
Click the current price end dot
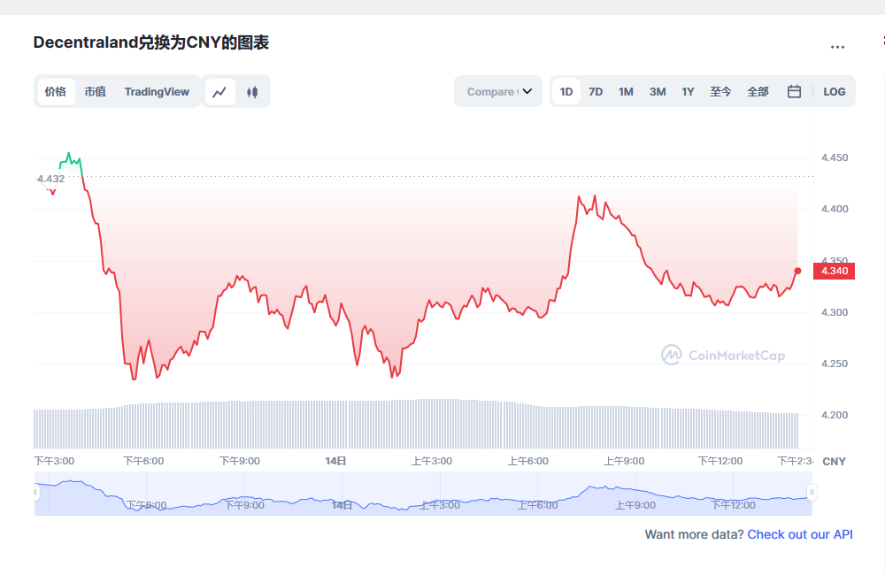click(797, 271)
